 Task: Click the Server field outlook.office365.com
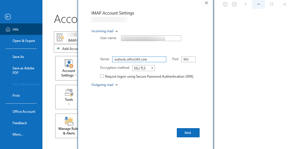(x=139, y=59)
